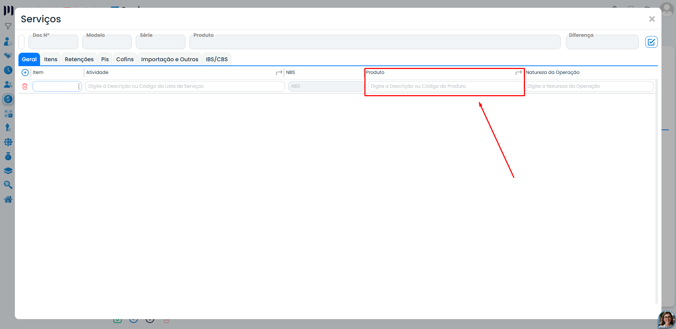
Task: Click the narrow blank box left of Doc Nº
Action: click(x=21, y=42)
